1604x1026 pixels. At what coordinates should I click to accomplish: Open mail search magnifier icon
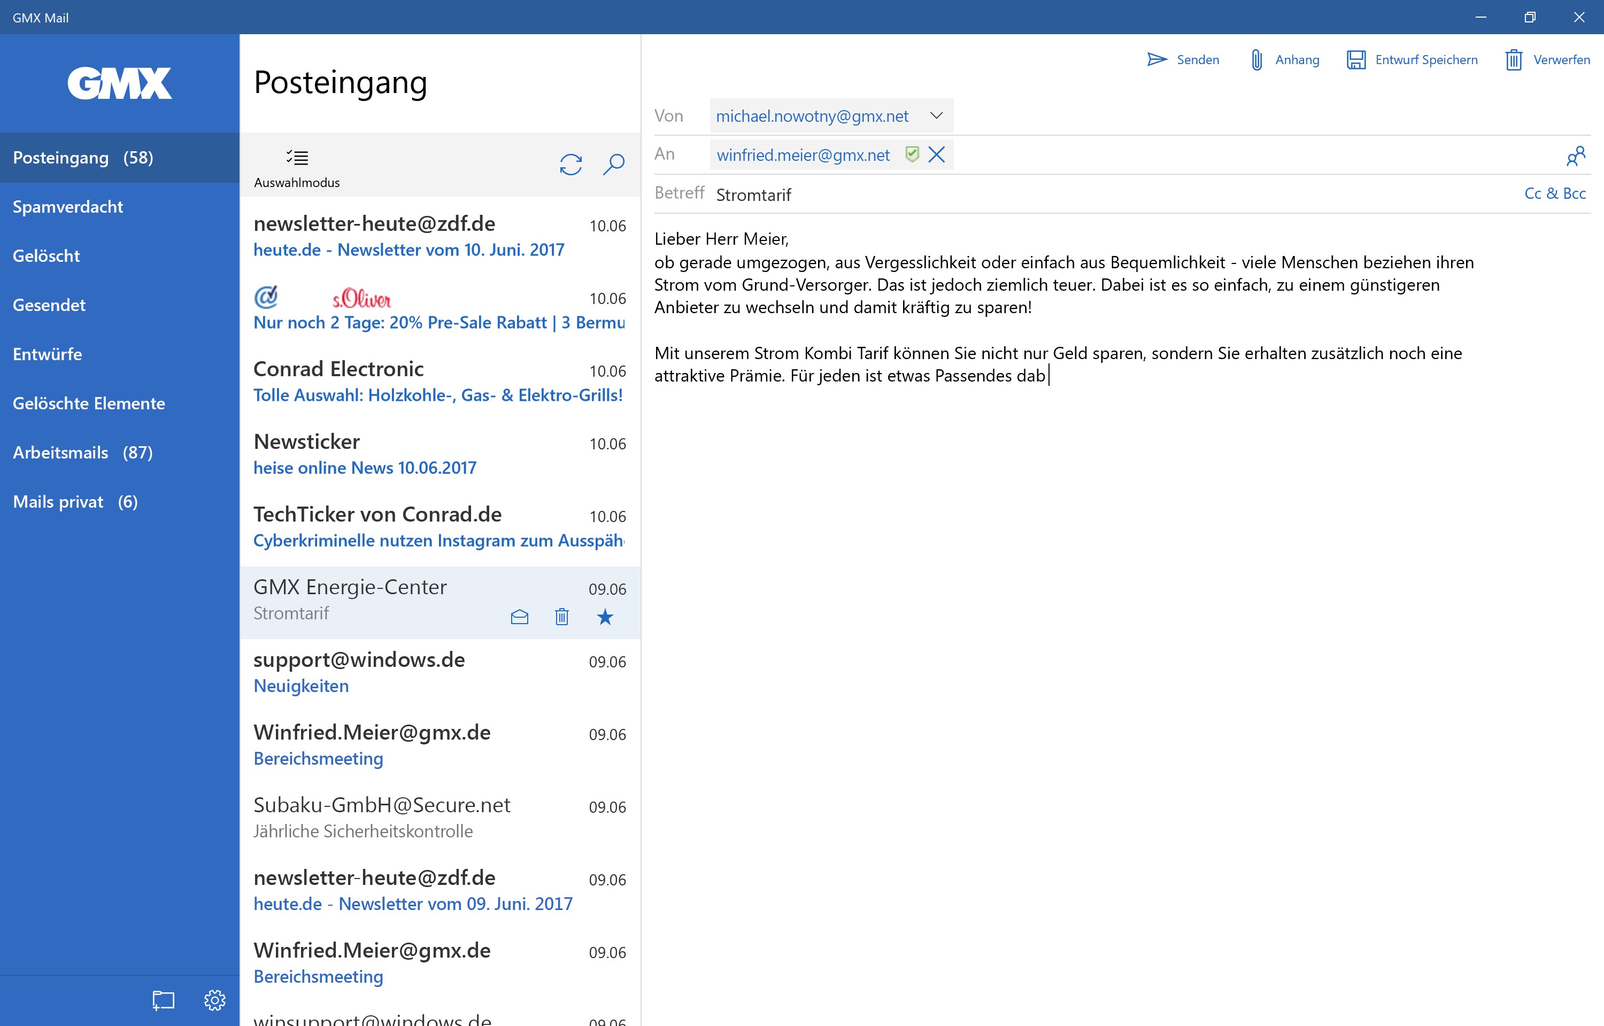tap(613, 164)
